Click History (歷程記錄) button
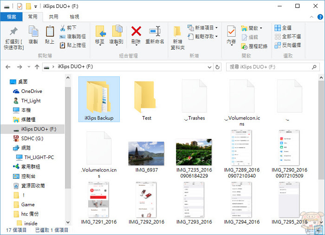This screenshot has width=325, height=235. click(x=254, y=46)
